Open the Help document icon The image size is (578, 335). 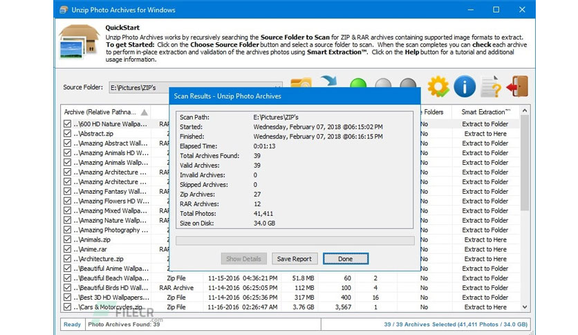491,87
